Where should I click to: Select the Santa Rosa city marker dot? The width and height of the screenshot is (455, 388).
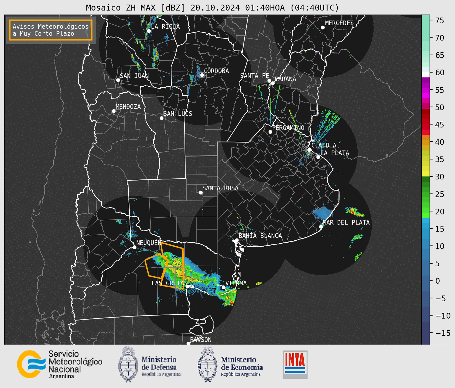pos(201,192)
